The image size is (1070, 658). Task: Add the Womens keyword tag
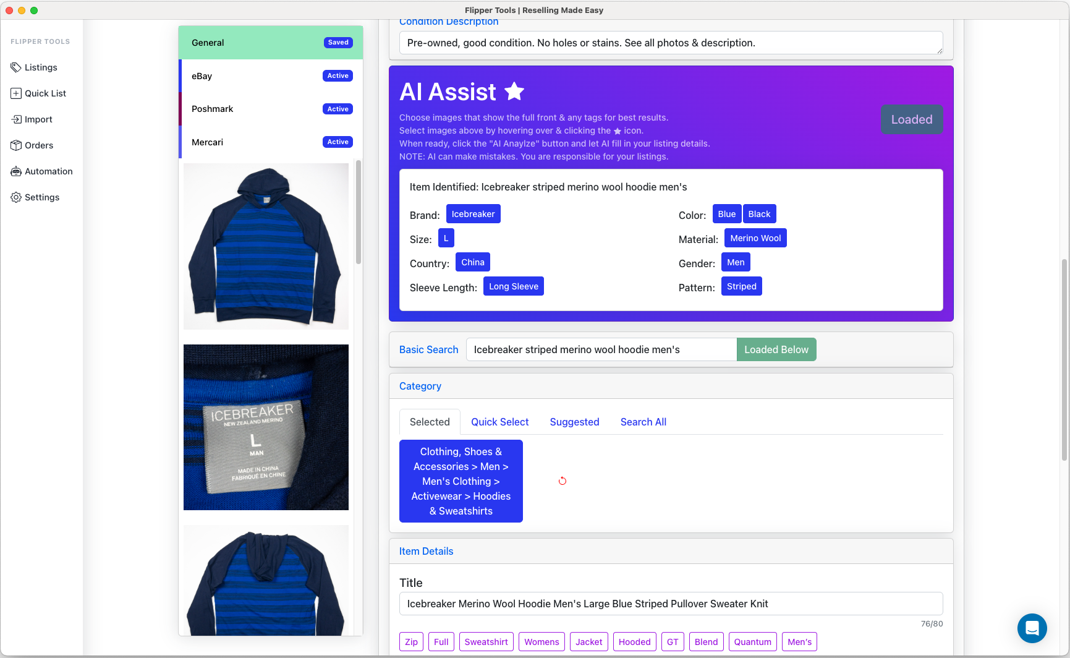click(541, 642)
